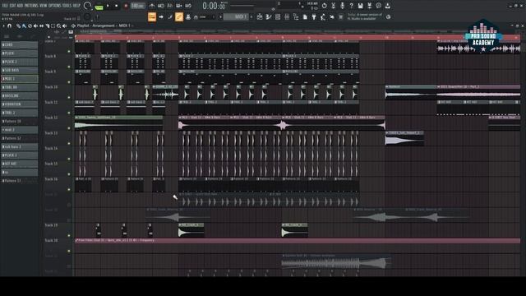Toggle the metronome icon
526x296 pixels.
coord(151,6)
